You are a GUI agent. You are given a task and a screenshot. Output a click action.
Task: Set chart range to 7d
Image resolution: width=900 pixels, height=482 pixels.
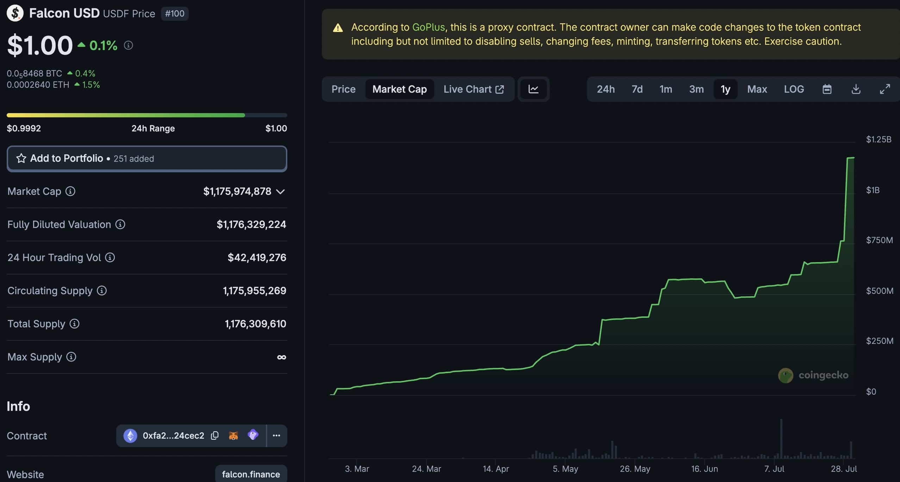pos(637,89)
